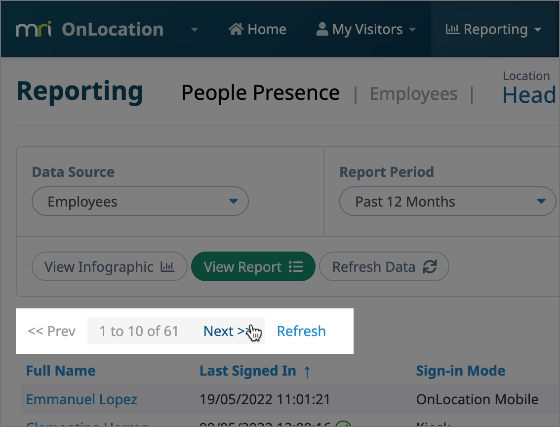Click the MRI OnLocation logo
560x427 pixels.
coord(90,29)
